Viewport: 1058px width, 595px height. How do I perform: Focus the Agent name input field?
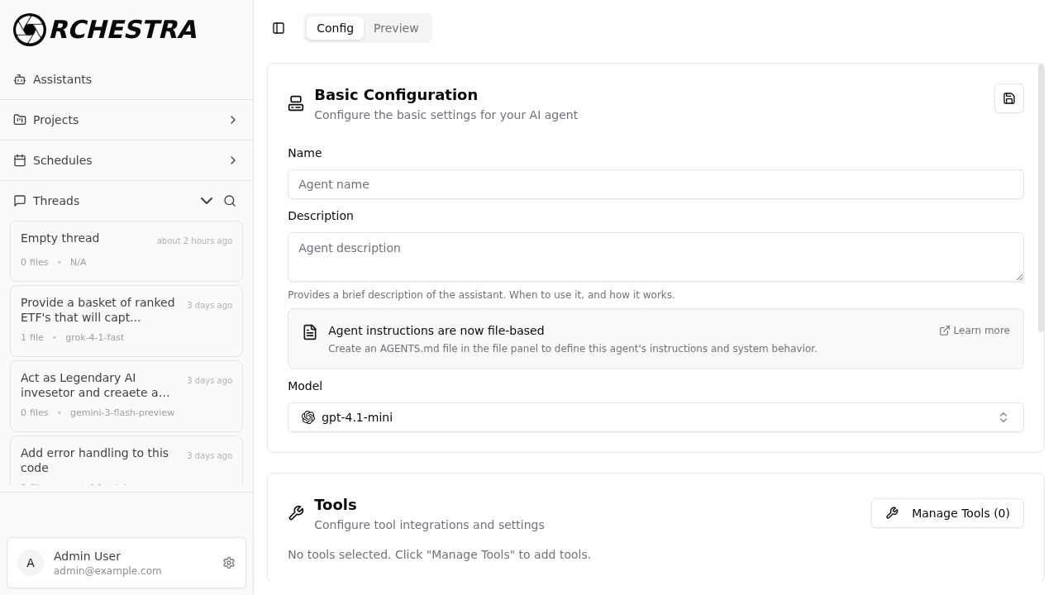[655, 184]
